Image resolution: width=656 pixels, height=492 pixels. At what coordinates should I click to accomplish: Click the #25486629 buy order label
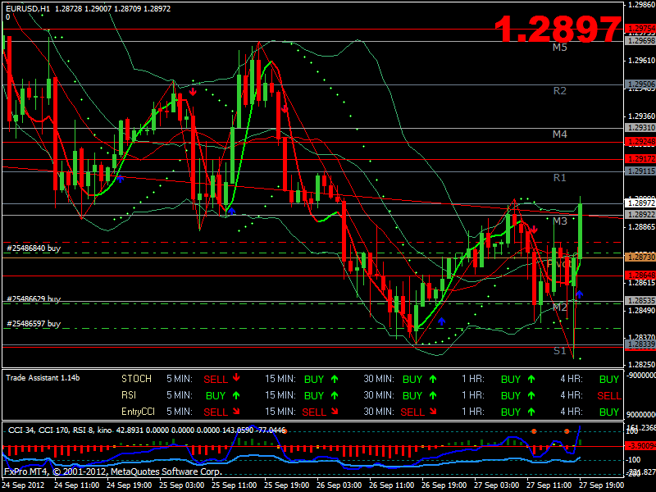point(34,298)
